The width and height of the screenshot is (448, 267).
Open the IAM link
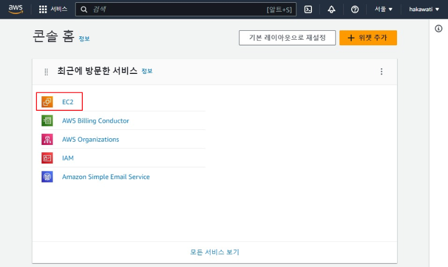point(68,158)
